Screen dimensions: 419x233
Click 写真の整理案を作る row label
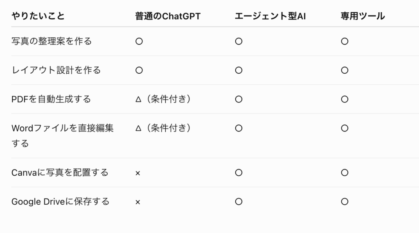52,41
